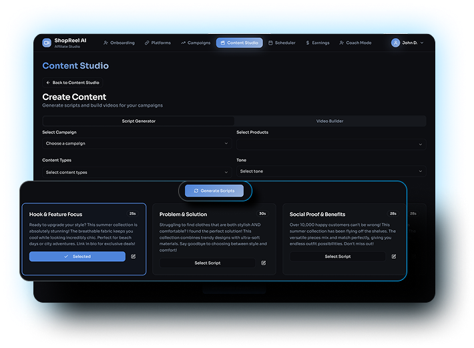Click the ShopReel AI logo icon
The image size is (474, 348).
tap(47, 43)
